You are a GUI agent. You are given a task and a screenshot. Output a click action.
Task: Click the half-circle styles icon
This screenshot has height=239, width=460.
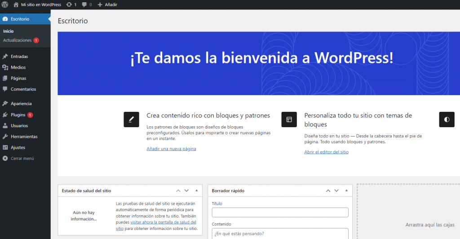pos(447,119)
